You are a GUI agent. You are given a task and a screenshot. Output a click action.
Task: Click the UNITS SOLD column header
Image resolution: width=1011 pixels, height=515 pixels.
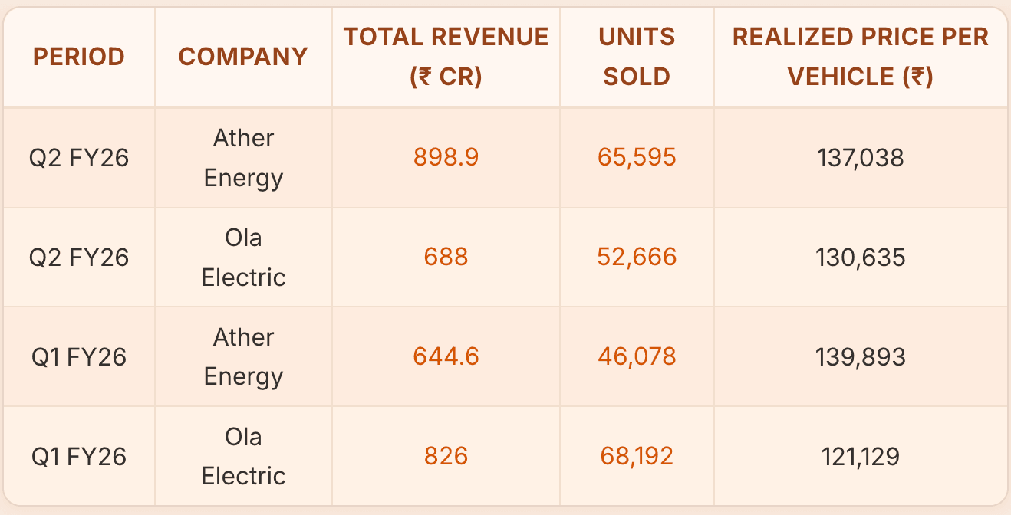[637, 57]
